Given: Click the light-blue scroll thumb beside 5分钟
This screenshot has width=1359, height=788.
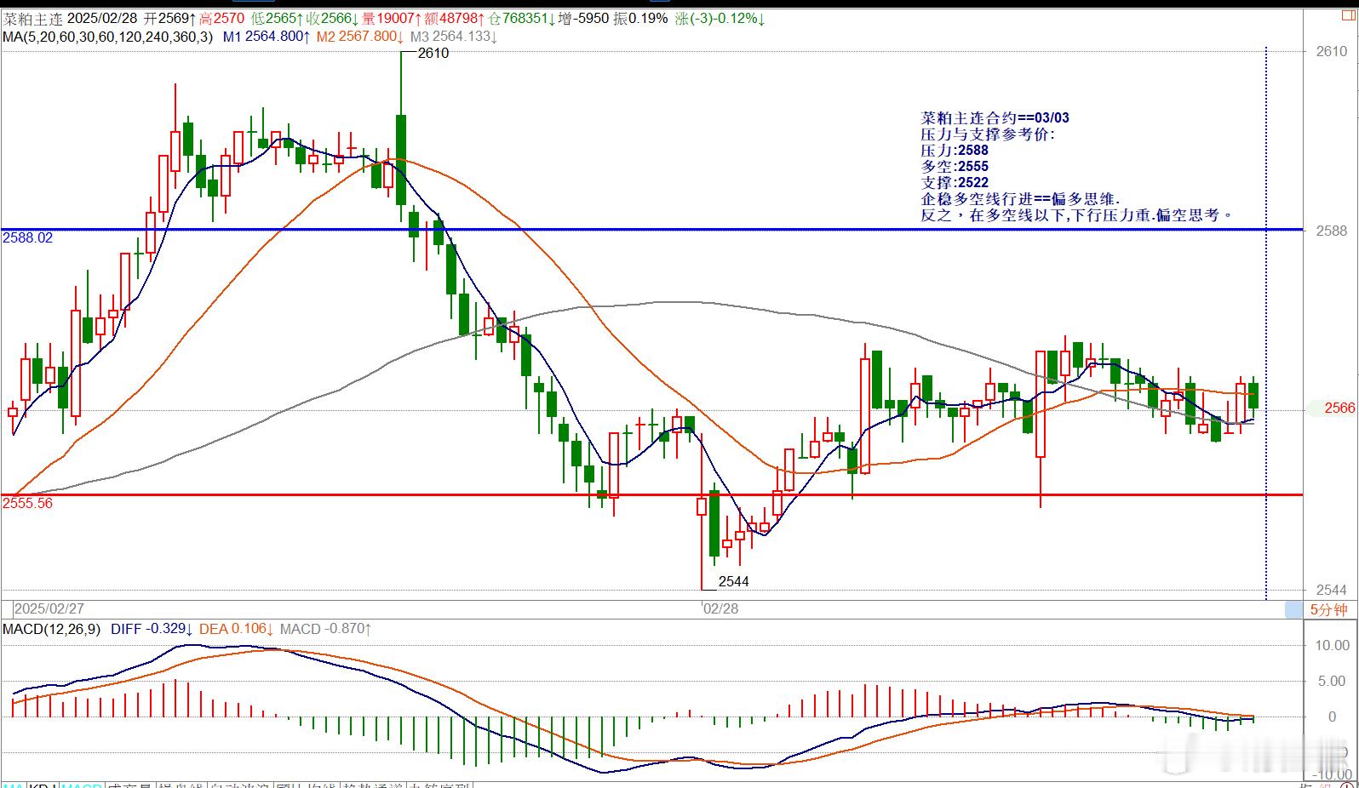Looking at the screenshot, I should (x=1293, y=609).
